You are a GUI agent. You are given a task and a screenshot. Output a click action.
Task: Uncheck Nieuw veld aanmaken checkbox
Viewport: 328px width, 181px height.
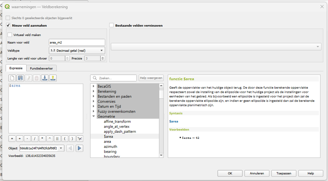click(8, 25)
